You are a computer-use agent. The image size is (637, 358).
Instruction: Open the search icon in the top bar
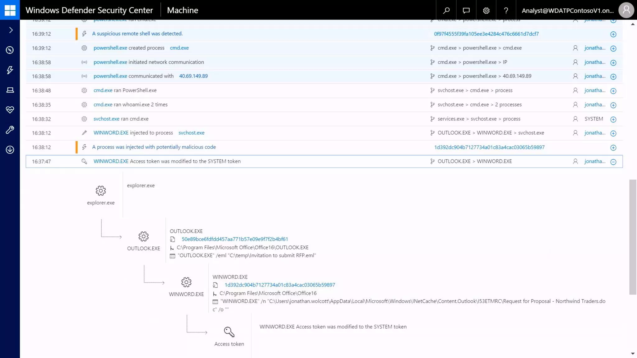click(x=446, y=10)
